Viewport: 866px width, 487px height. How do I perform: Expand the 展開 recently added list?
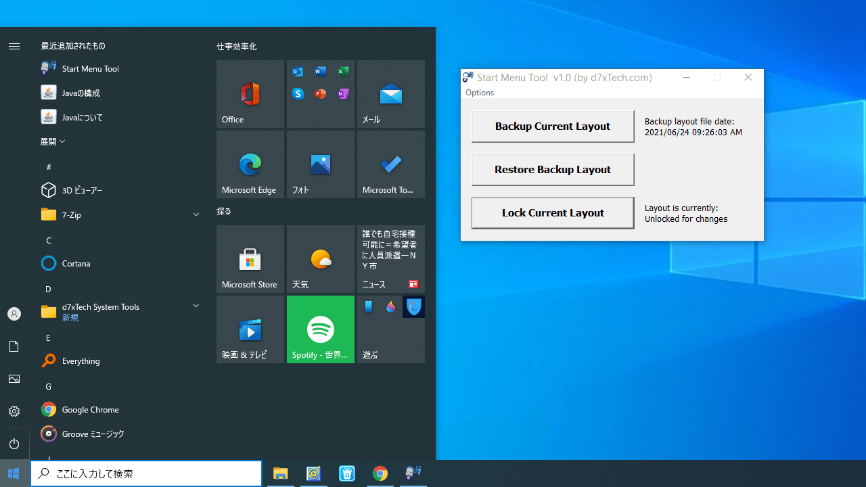pyautogui.click(x=53, y=141)
